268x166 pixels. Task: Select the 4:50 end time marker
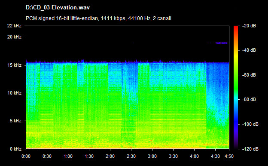(x=229, y=156)
